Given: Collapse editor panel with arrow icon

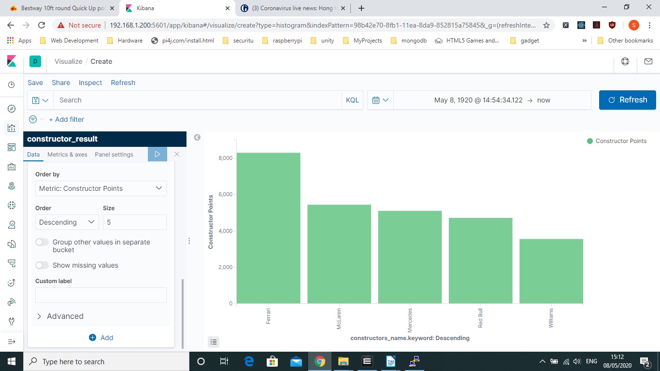Looking at the screenshot, I should coord(197,138).
